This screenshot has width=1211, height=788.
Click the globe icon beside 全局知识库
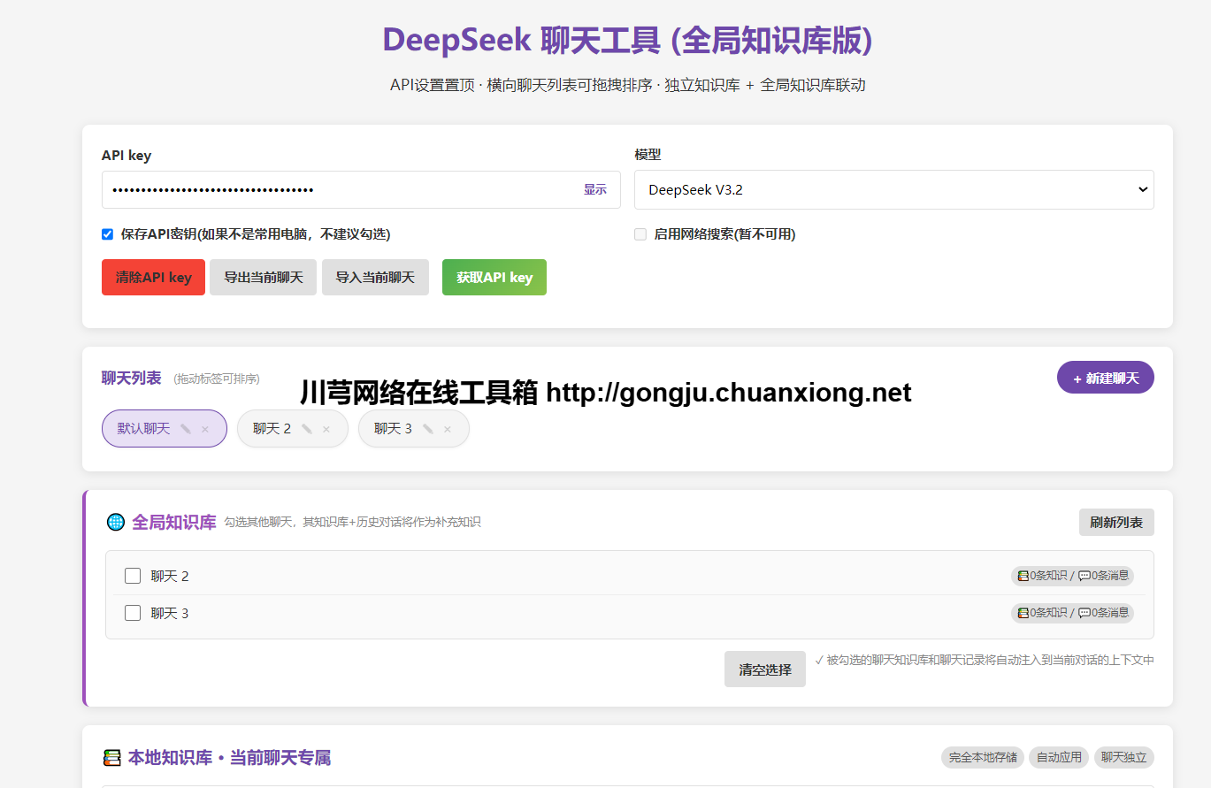pos(116,522)
